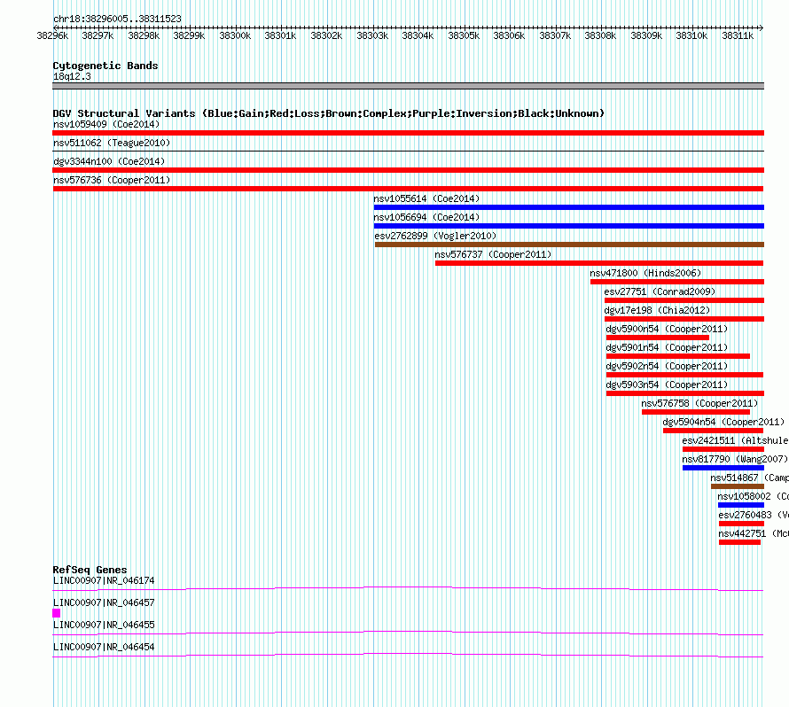Viewport: 789px width, 707px height.
Task: Click the esv2762899 (Vogler2010) brown complex bar
Action: pos(569,245)
